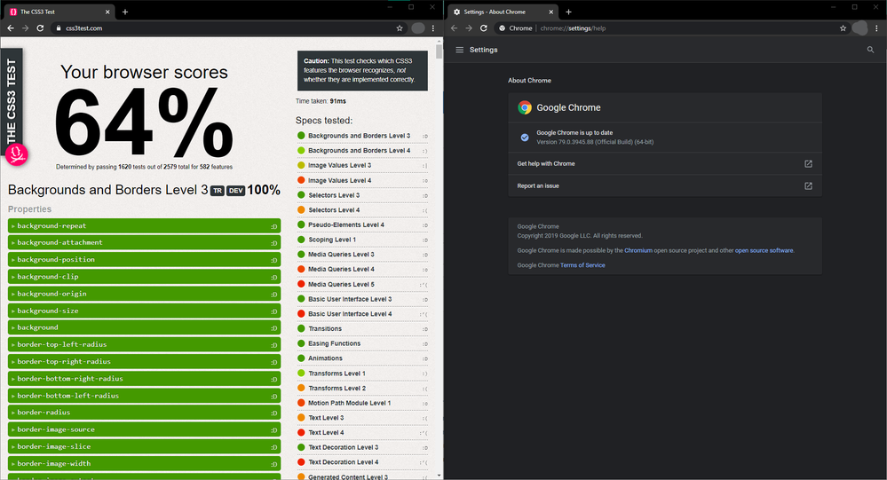The height and width of the screenshot is (480, 887).
Task: Jump to Basic User Interface Level 4 spec
Action: pyautogui.click(x=350, y=314)
